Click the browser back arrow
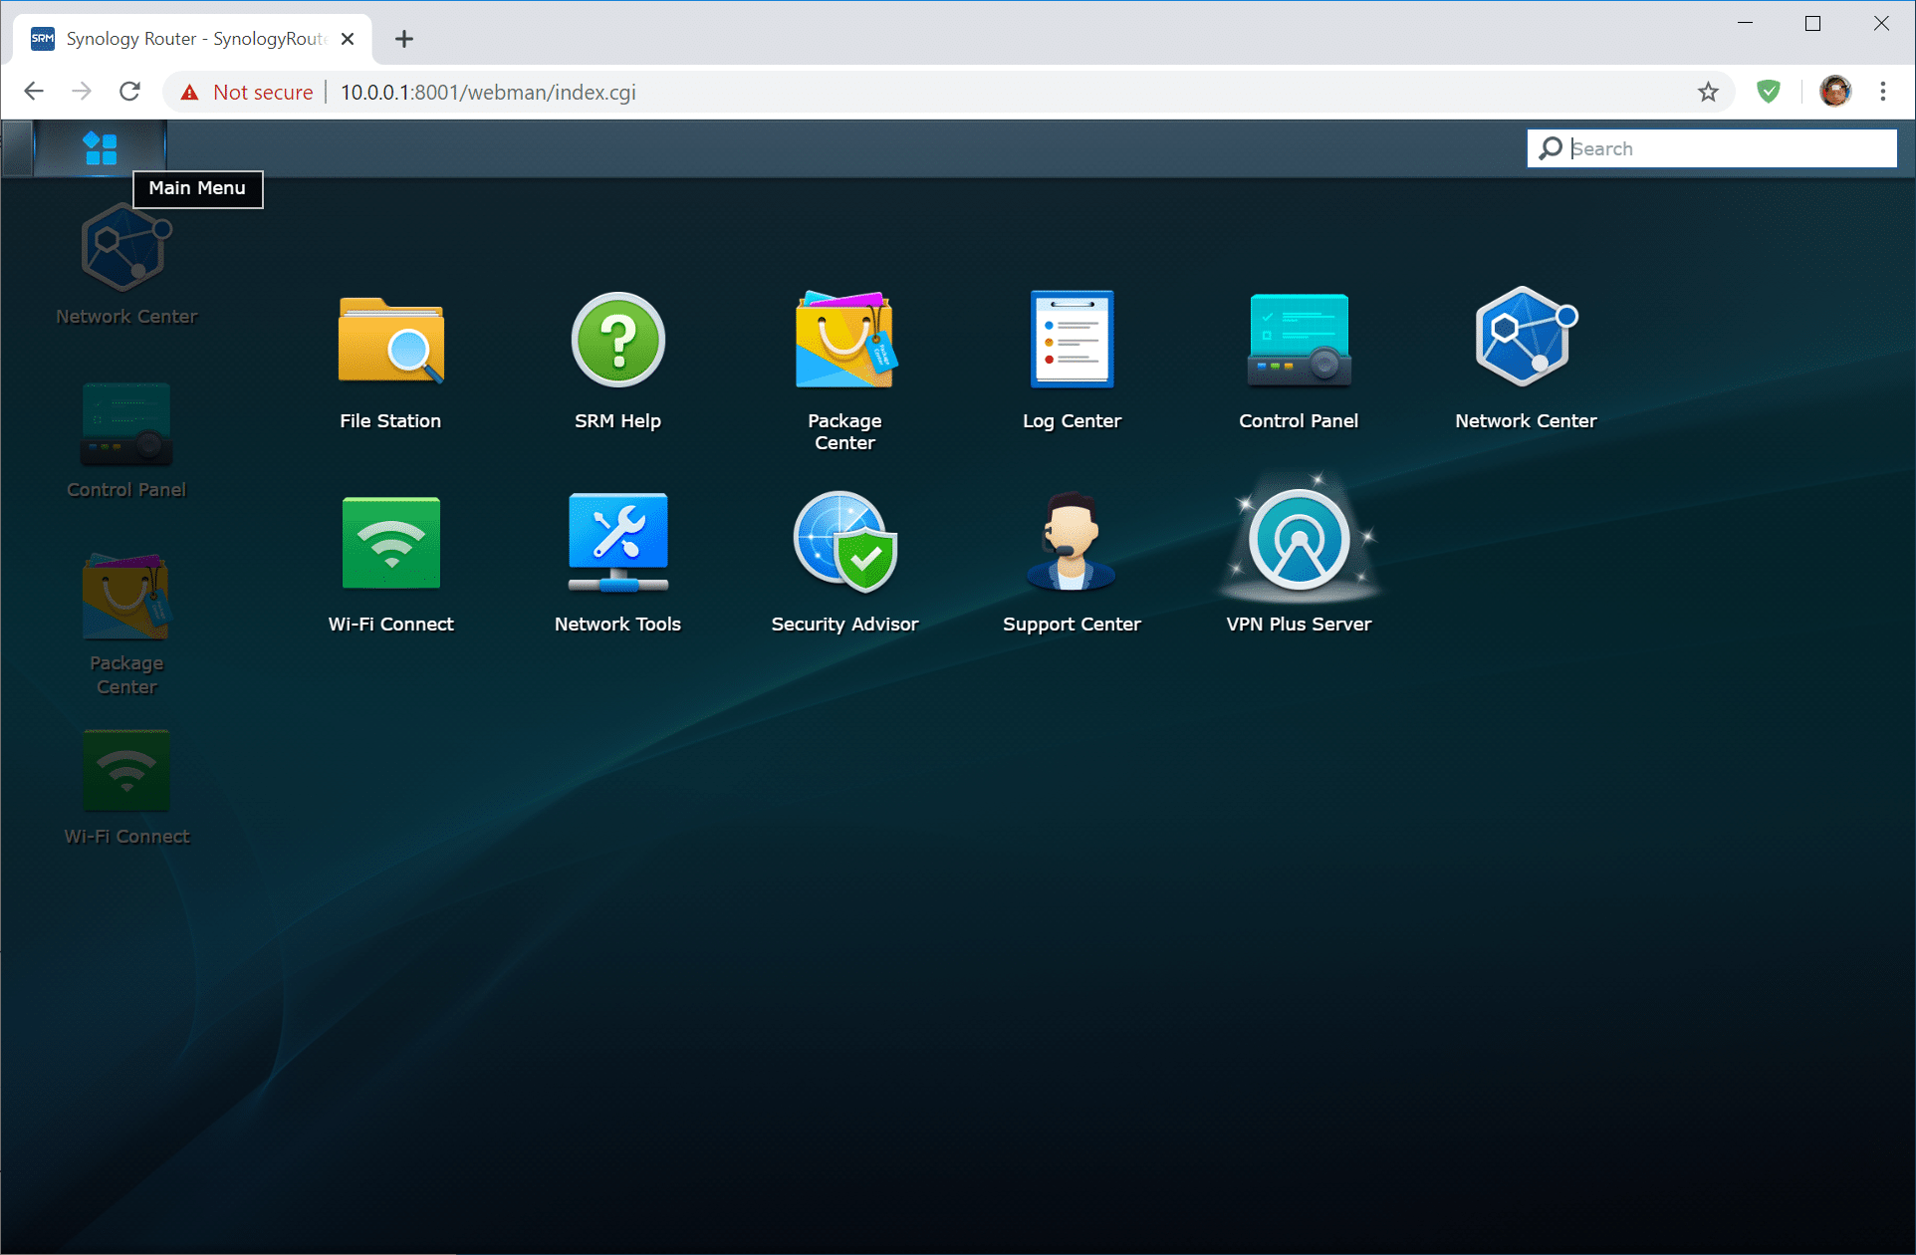Image resolution: width=1916 pixels, height=1255 pixels. pos(34,92)
